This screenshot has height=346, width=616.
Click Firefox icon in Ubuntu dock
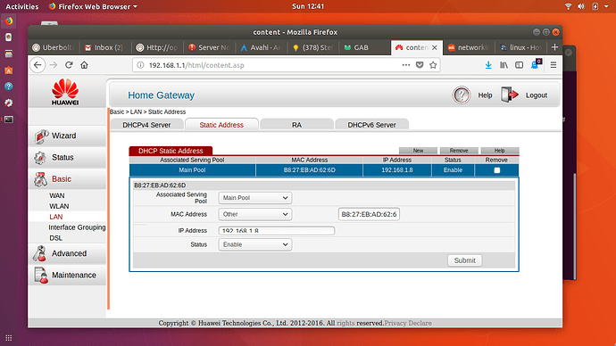9,21
